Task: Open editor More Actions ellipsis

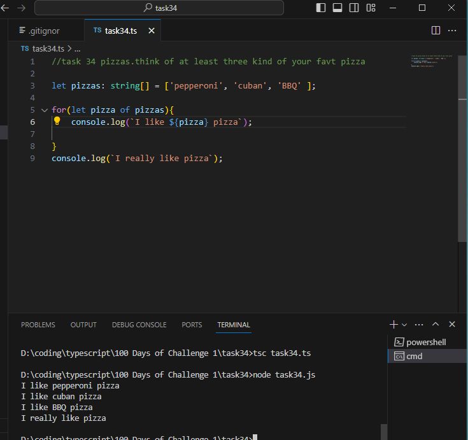Action: point(452,31)
